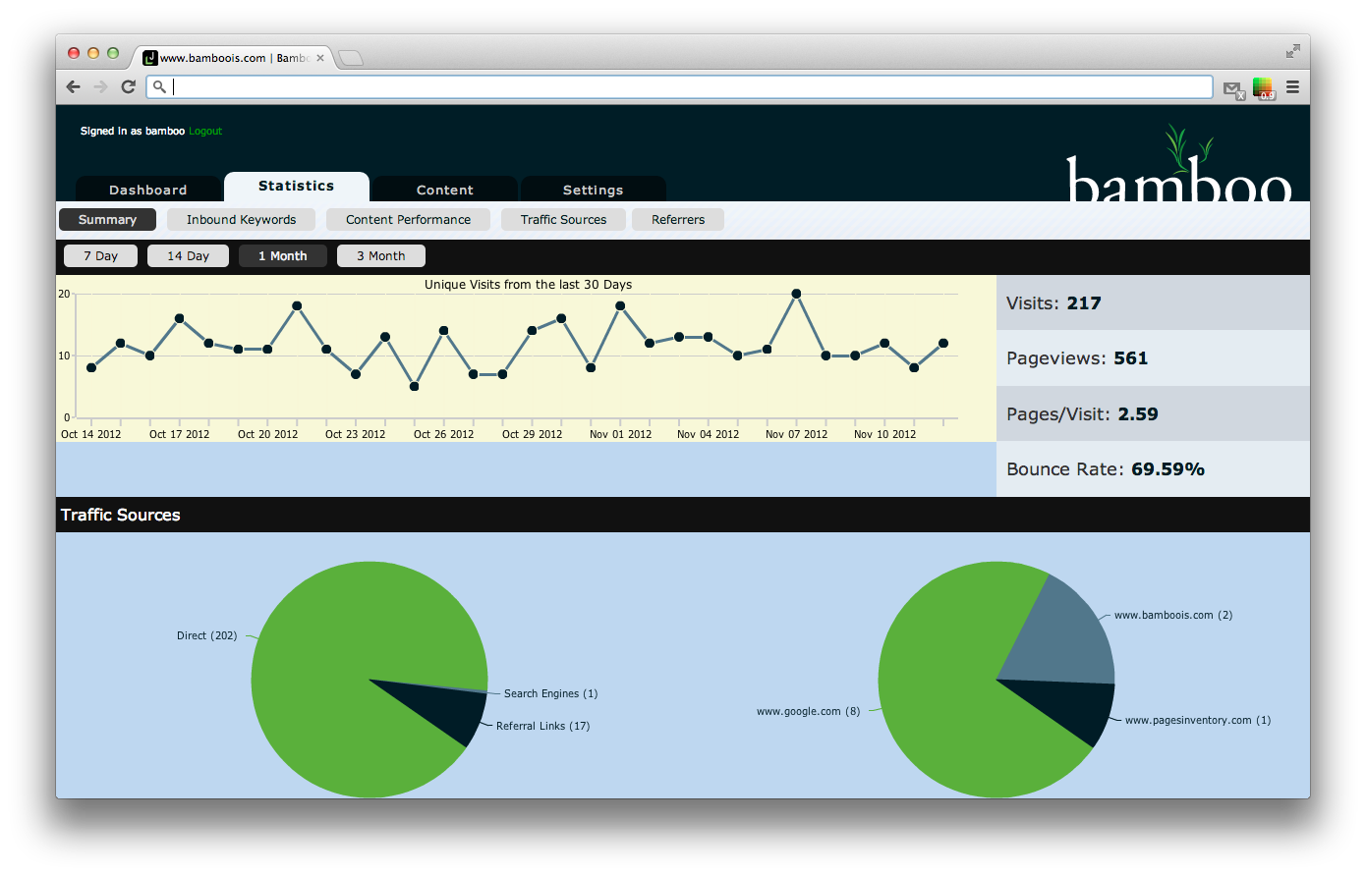Open the search bookmarklet icon on the tab
1366x876 pixels.
click(x=150, y=57)
